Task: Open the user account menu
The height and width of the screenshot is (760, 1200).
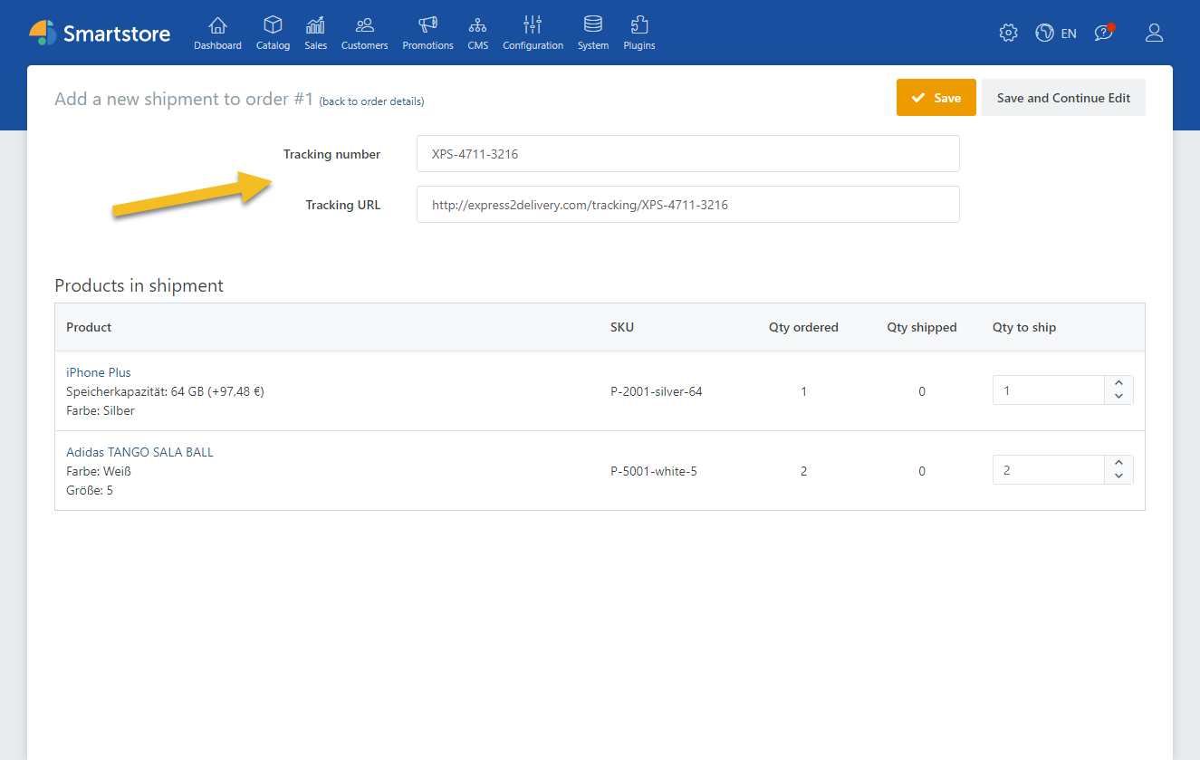Action: click(1154, 33)
